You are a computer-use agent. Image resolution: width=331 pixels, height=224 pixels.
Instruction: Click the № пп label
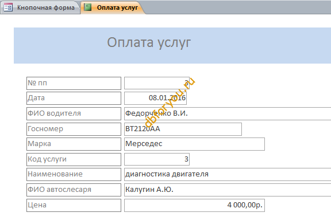(x=74, y=83)
